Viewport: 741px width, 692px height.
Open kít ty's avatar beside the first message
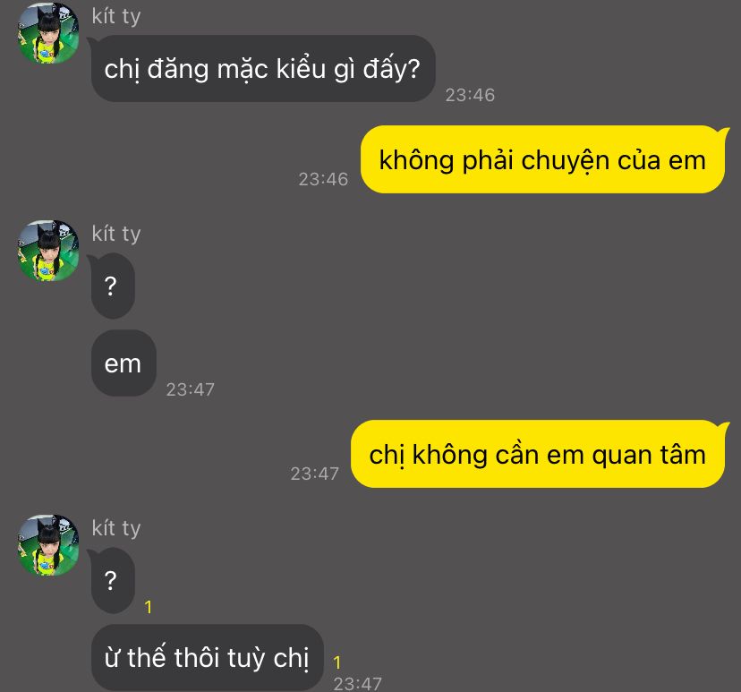[48, 33]
